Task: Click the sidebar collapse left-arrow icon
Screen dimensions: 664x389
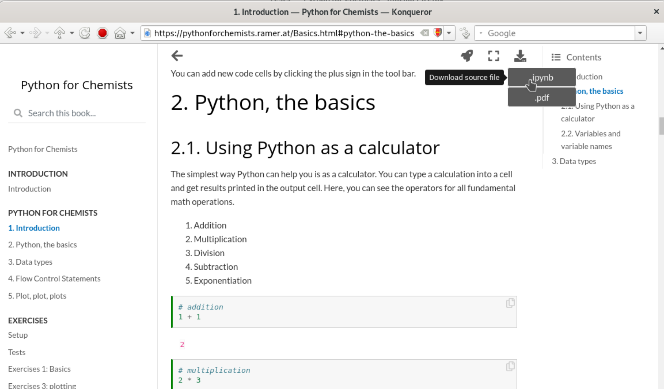Action: (177, 56)
